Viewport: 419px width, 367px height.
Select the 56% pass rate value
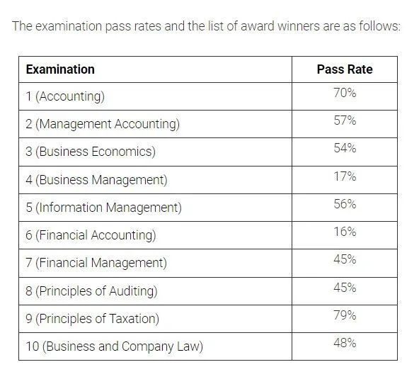(x=345, y=204)
